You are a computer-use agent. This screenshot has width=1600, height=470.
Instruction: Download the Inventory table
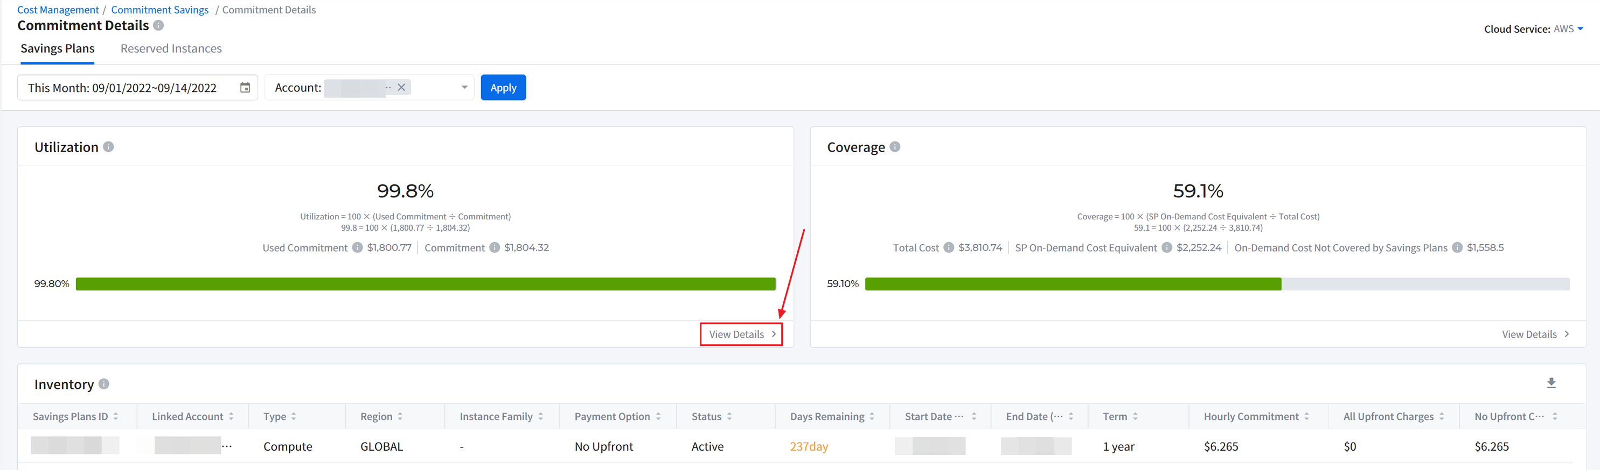[x=1551, y=383]
